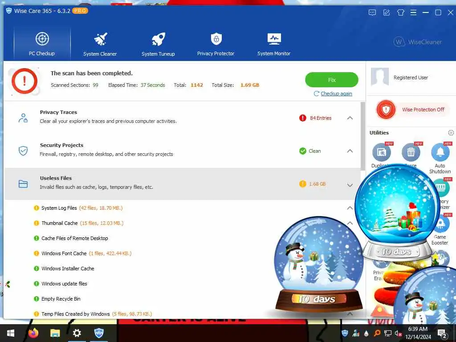Open File Explorer from the taskbar
The width and height of the screenshot is (456, 342).
coord(55,333)
